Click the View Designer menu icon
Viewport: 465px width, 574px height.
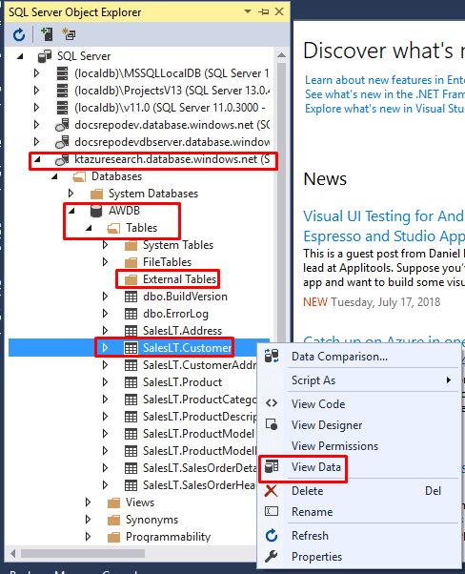tap(272, 424)
